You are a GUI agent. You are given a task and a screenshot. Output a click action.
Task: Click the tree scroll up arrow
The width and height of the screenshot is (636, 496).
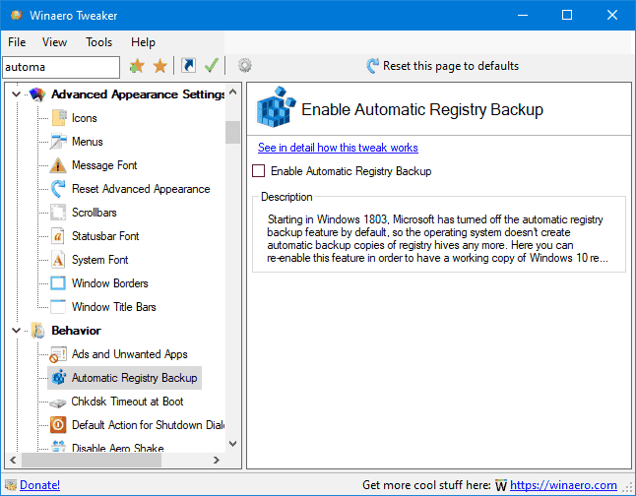point(232,93)
